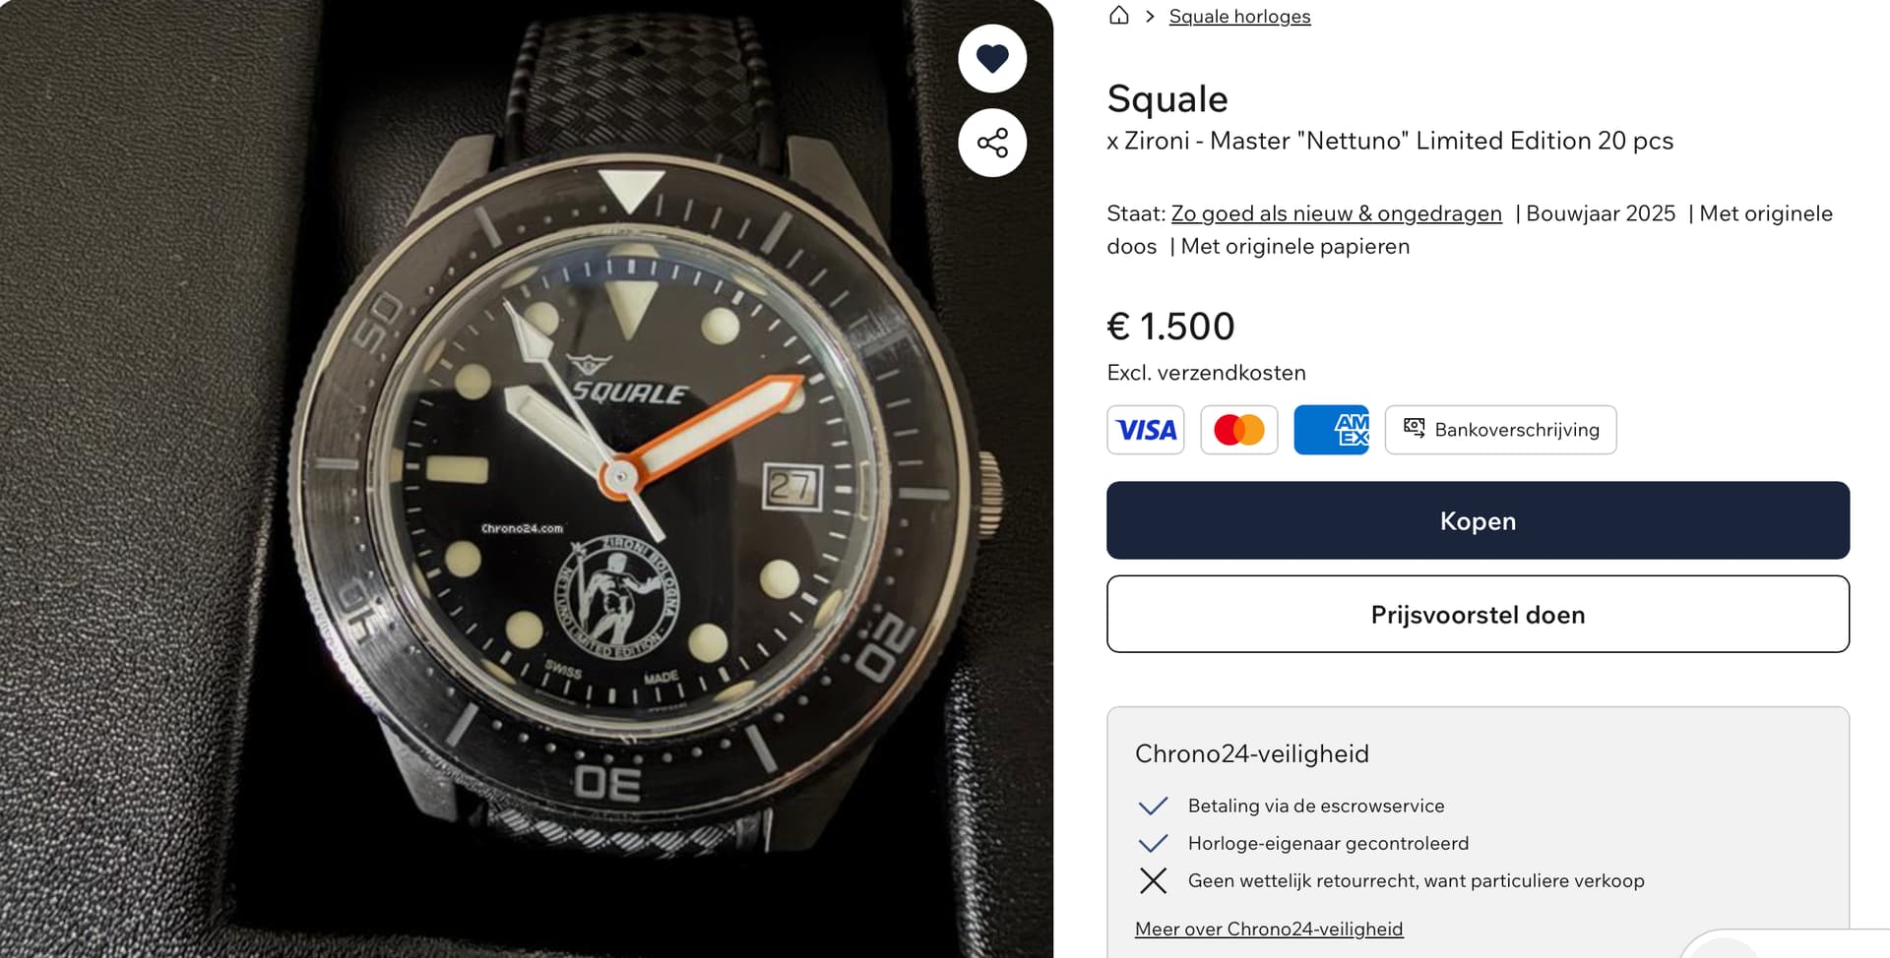Click the heart favorite icon
The height and width of the screenshot is (958, 1890).
992,59
